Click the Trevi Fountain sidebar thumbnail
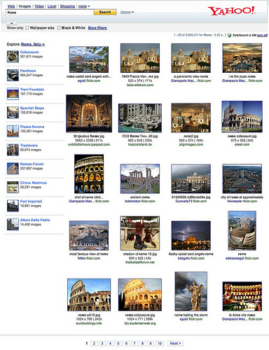 [13, 94]
